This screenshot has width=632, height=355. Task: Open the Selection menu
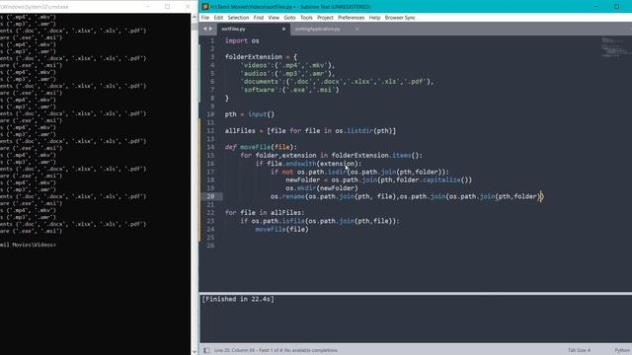pos(238,18)
